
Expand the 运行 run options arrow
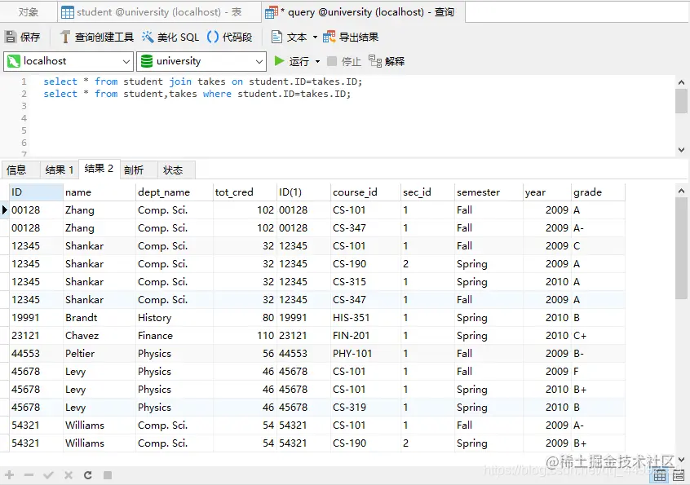[x=318, y=61]
